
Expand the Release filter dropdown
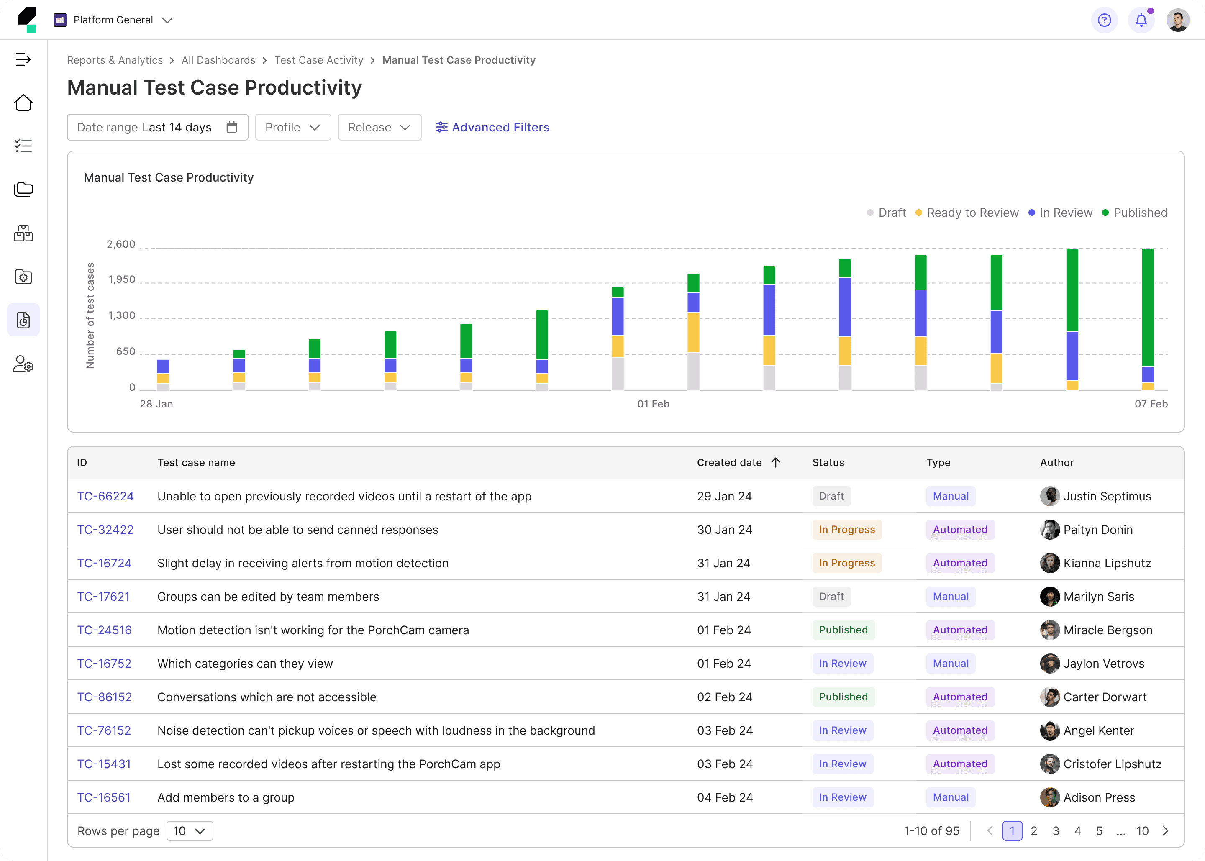(x=379, y=127)
